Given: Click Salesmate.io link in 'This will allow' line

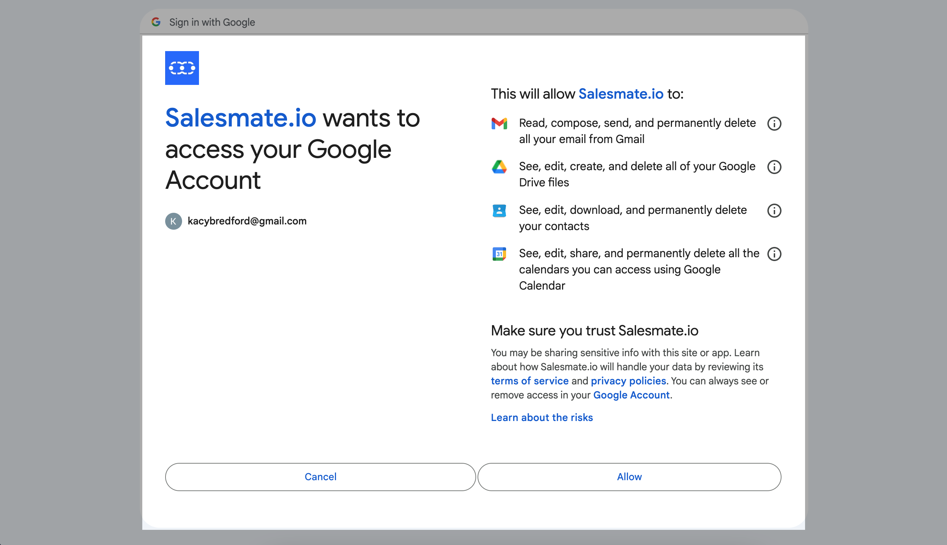Looking at the screenshot, I should point(621,94).
